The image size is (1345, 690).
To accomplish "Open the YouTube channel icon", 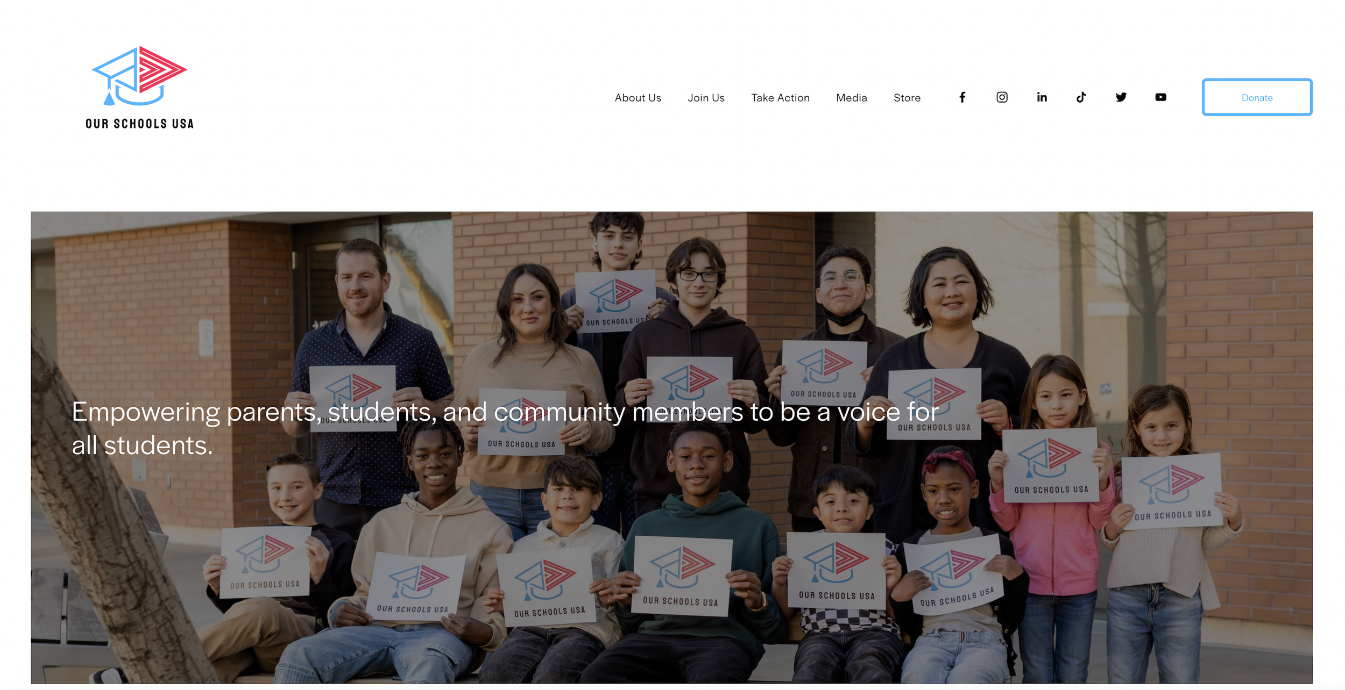I will [1160, 97].
